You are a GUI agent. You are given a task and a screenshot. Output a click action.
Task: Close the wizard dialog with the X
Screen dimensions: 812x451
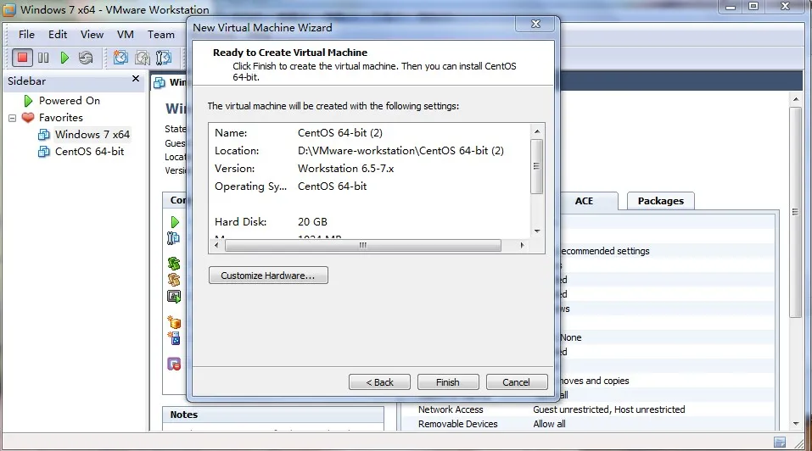tap(536, 24)
